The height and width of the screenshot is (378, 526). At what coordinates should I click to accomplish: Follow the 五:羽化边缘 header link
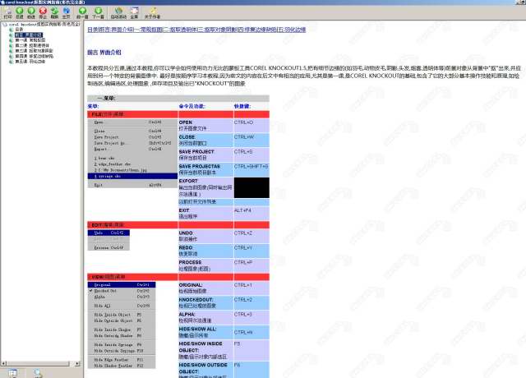pyautogui.click(x=292, y=30)
